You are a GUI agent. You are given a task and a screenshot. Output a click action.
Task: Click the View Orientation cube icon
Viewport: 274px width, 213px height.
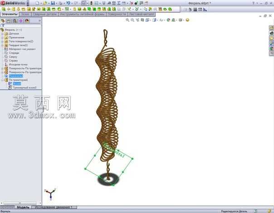pos(147,20)
